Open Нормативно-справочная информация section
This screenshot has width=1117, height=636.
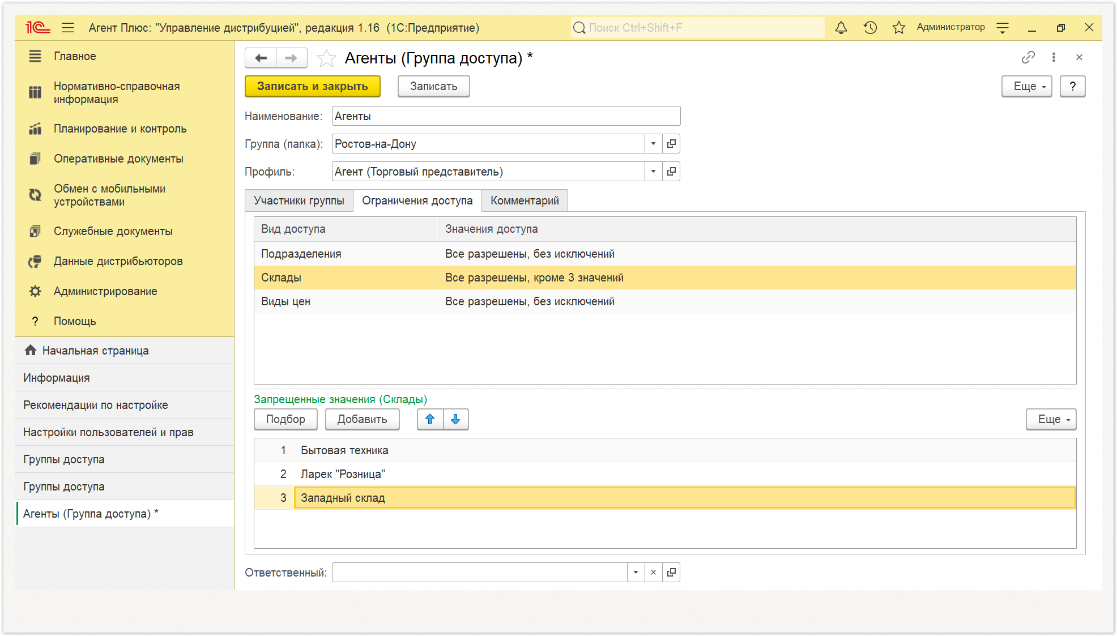click(125, 93)
